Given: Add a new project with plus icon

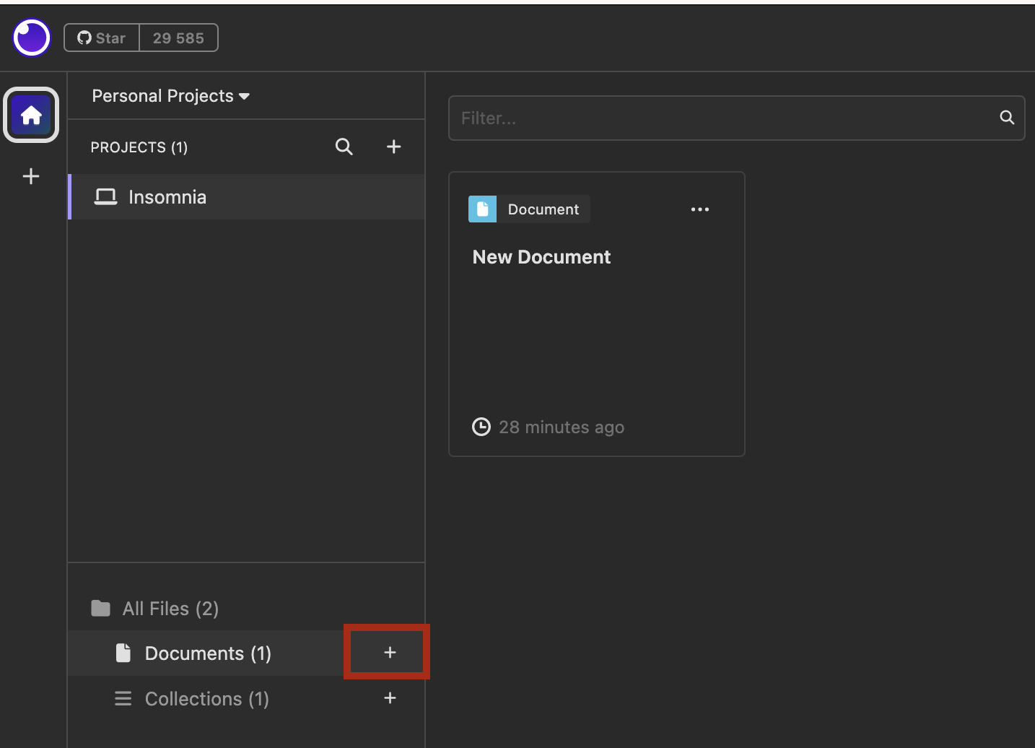Looking at the screenshot, I should click(393, 147).
